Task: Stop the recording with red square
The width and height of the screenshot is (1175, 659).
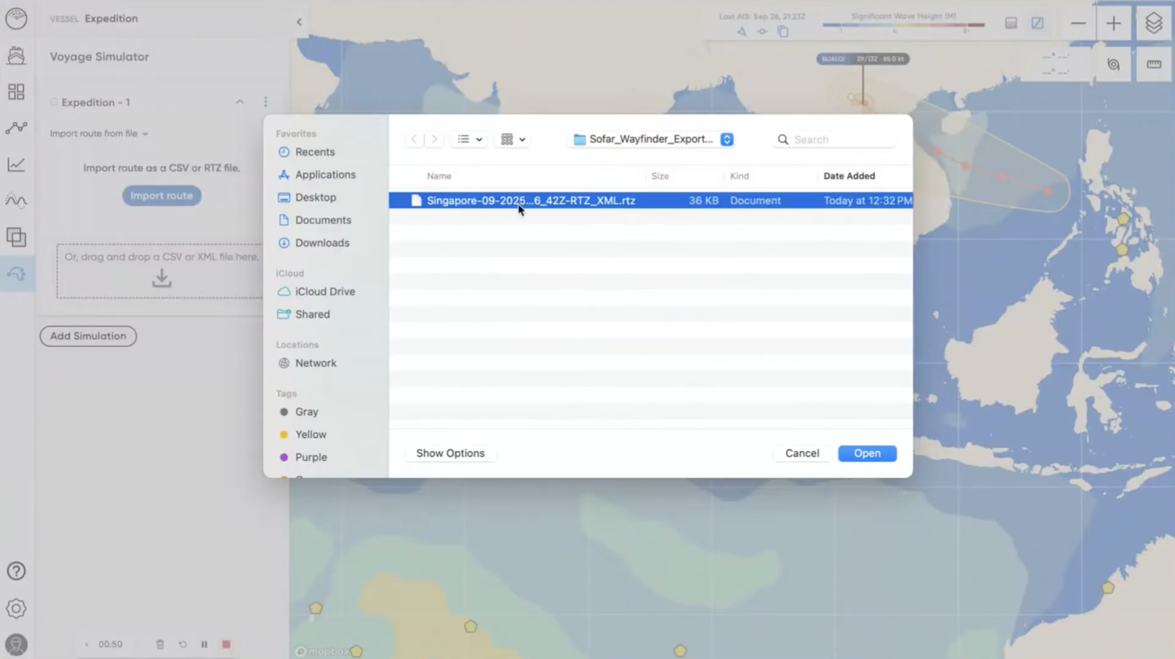Action: pyautogui.click(x=226, y=644)
